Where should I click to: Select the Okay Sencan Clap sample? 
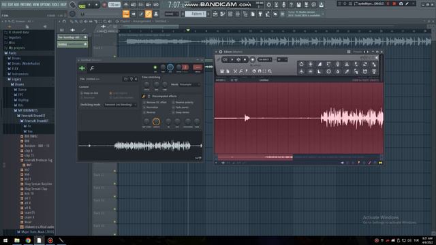tap(35, 189)
